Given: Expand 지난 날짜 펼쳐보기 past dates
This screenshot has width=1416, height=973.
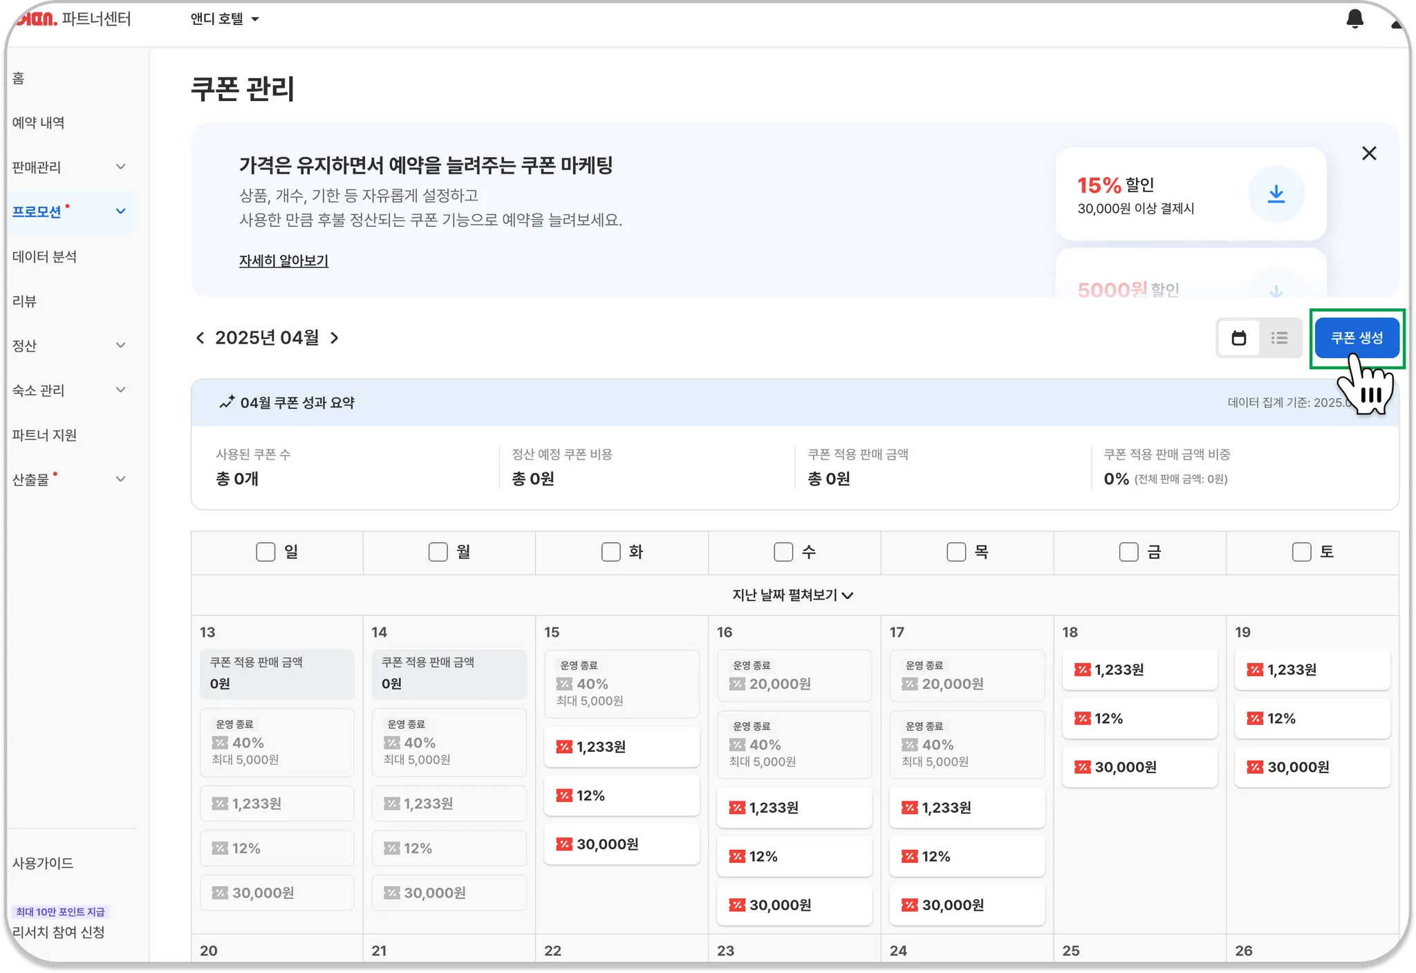Looking at the screenshot, I should (x=793, y=595).
